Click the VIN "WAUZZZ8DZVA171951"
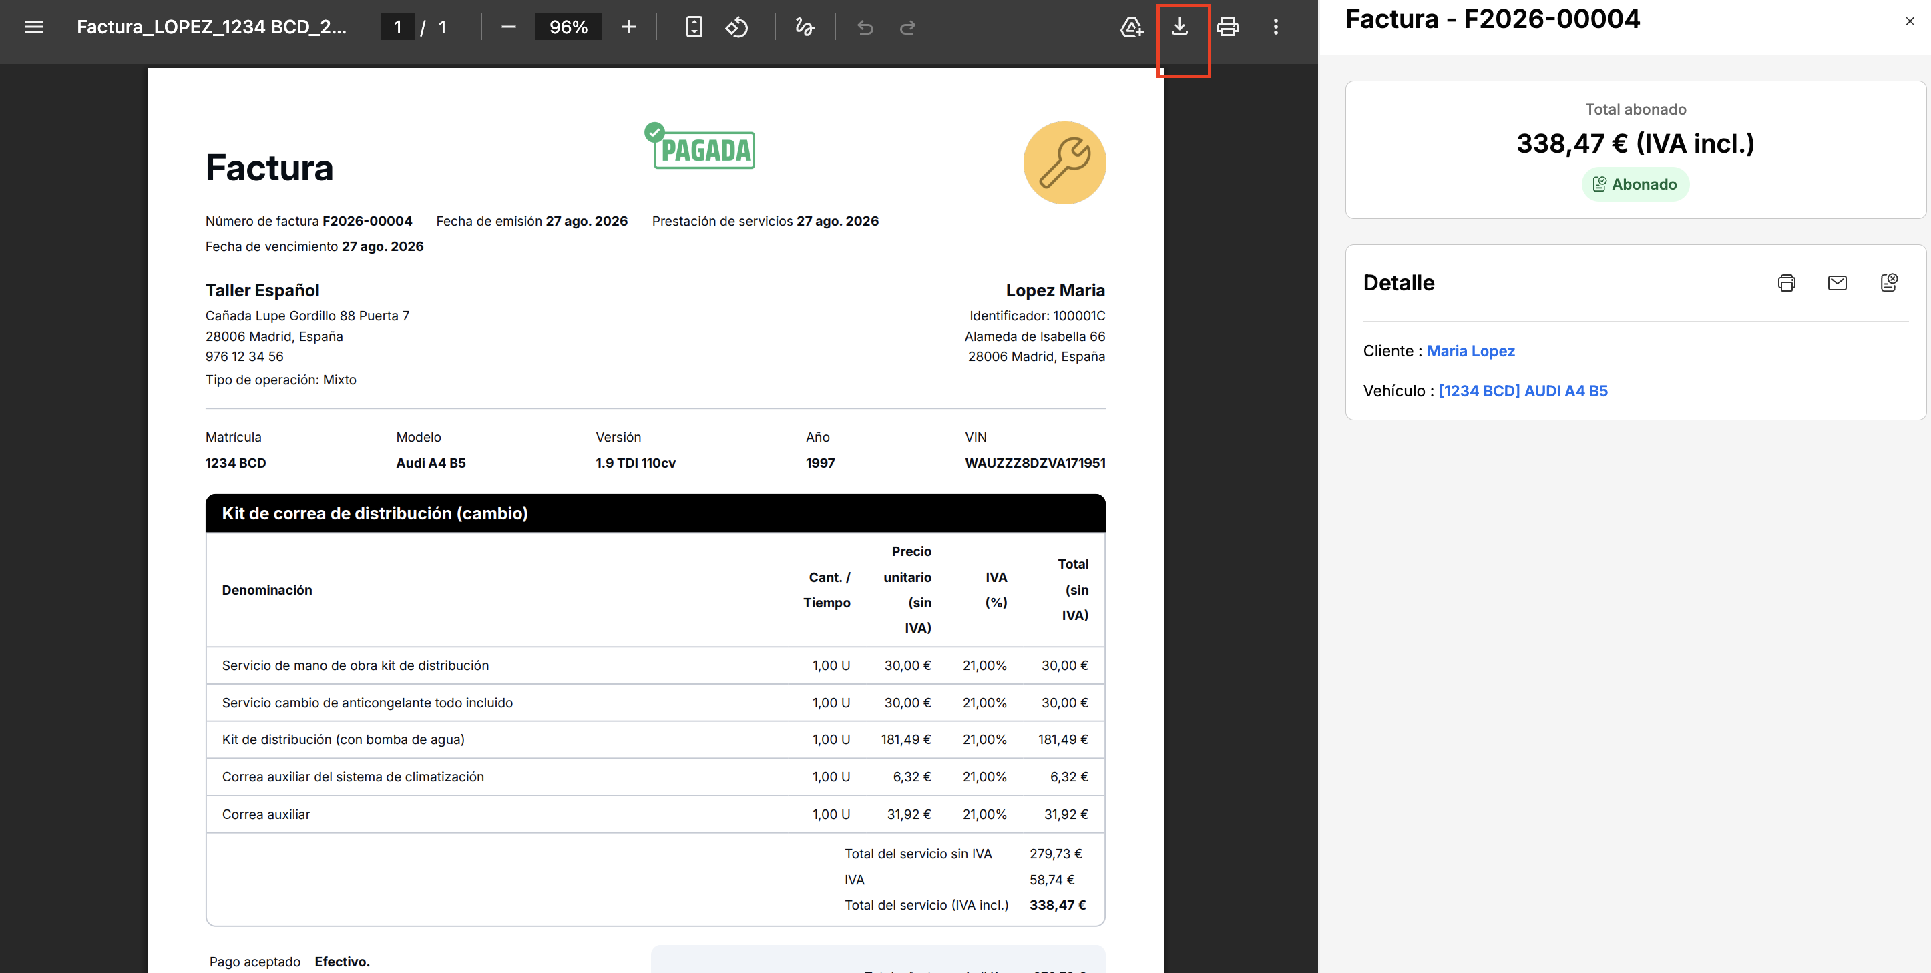 point(1034,463)
